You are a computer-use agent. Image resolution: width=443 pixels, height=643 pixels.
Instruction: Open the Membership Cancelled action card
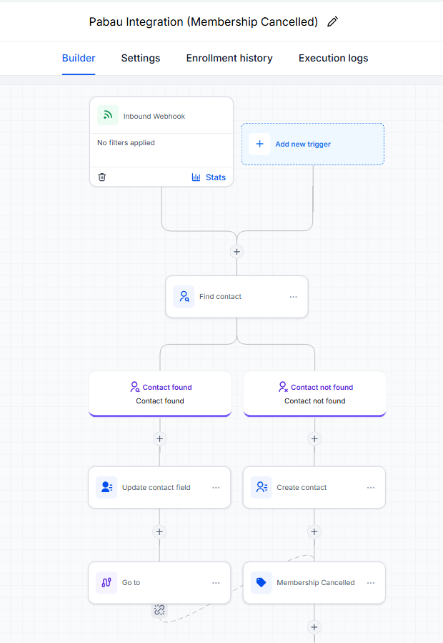314,583
